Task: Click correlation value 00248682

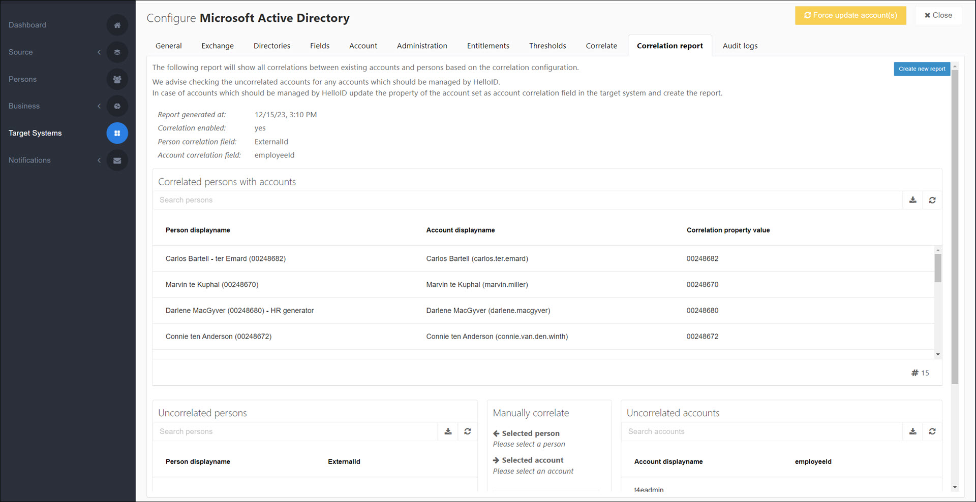Action: point(703,258)
